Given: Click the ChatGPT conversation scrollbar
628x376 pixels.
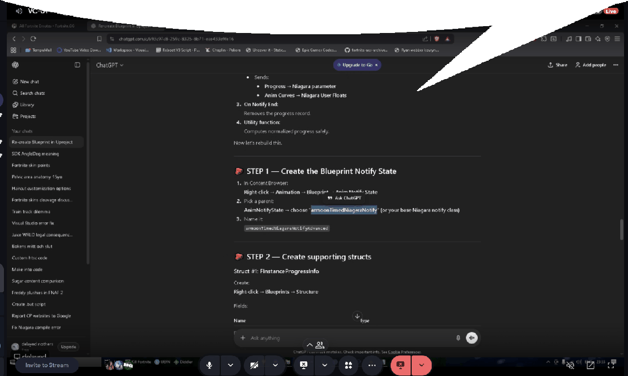Looking at the screenshot, I should [x=621, y=229].
